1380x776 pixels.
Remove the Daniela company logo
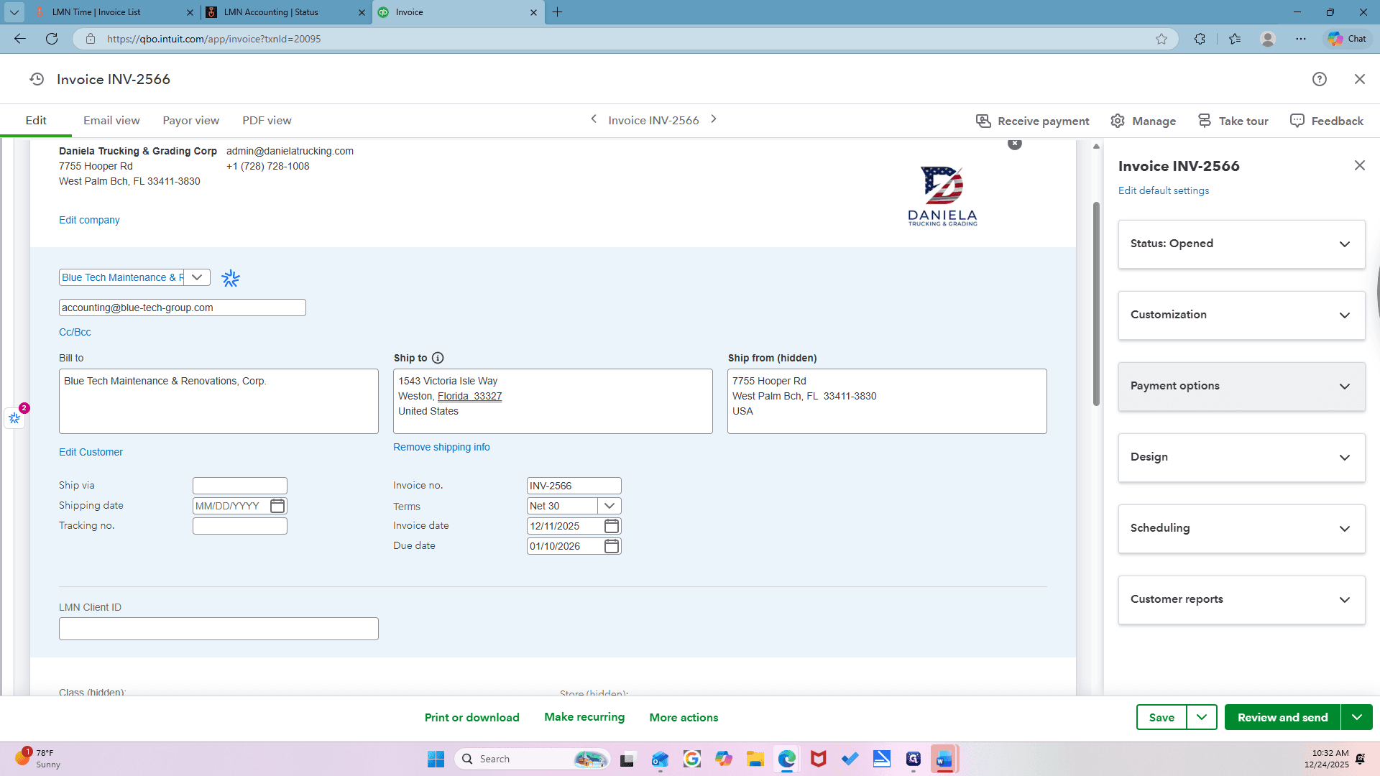[1015, 144]
